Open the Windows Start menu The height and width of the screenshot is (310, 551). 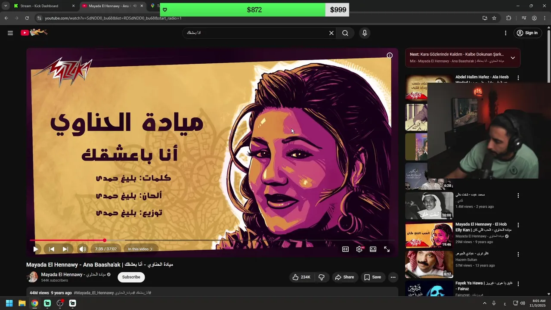click(9, 303)
